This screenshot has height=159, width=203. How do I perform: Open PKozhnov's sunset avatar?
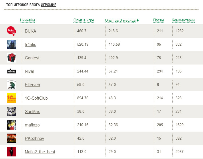[11, 138]
